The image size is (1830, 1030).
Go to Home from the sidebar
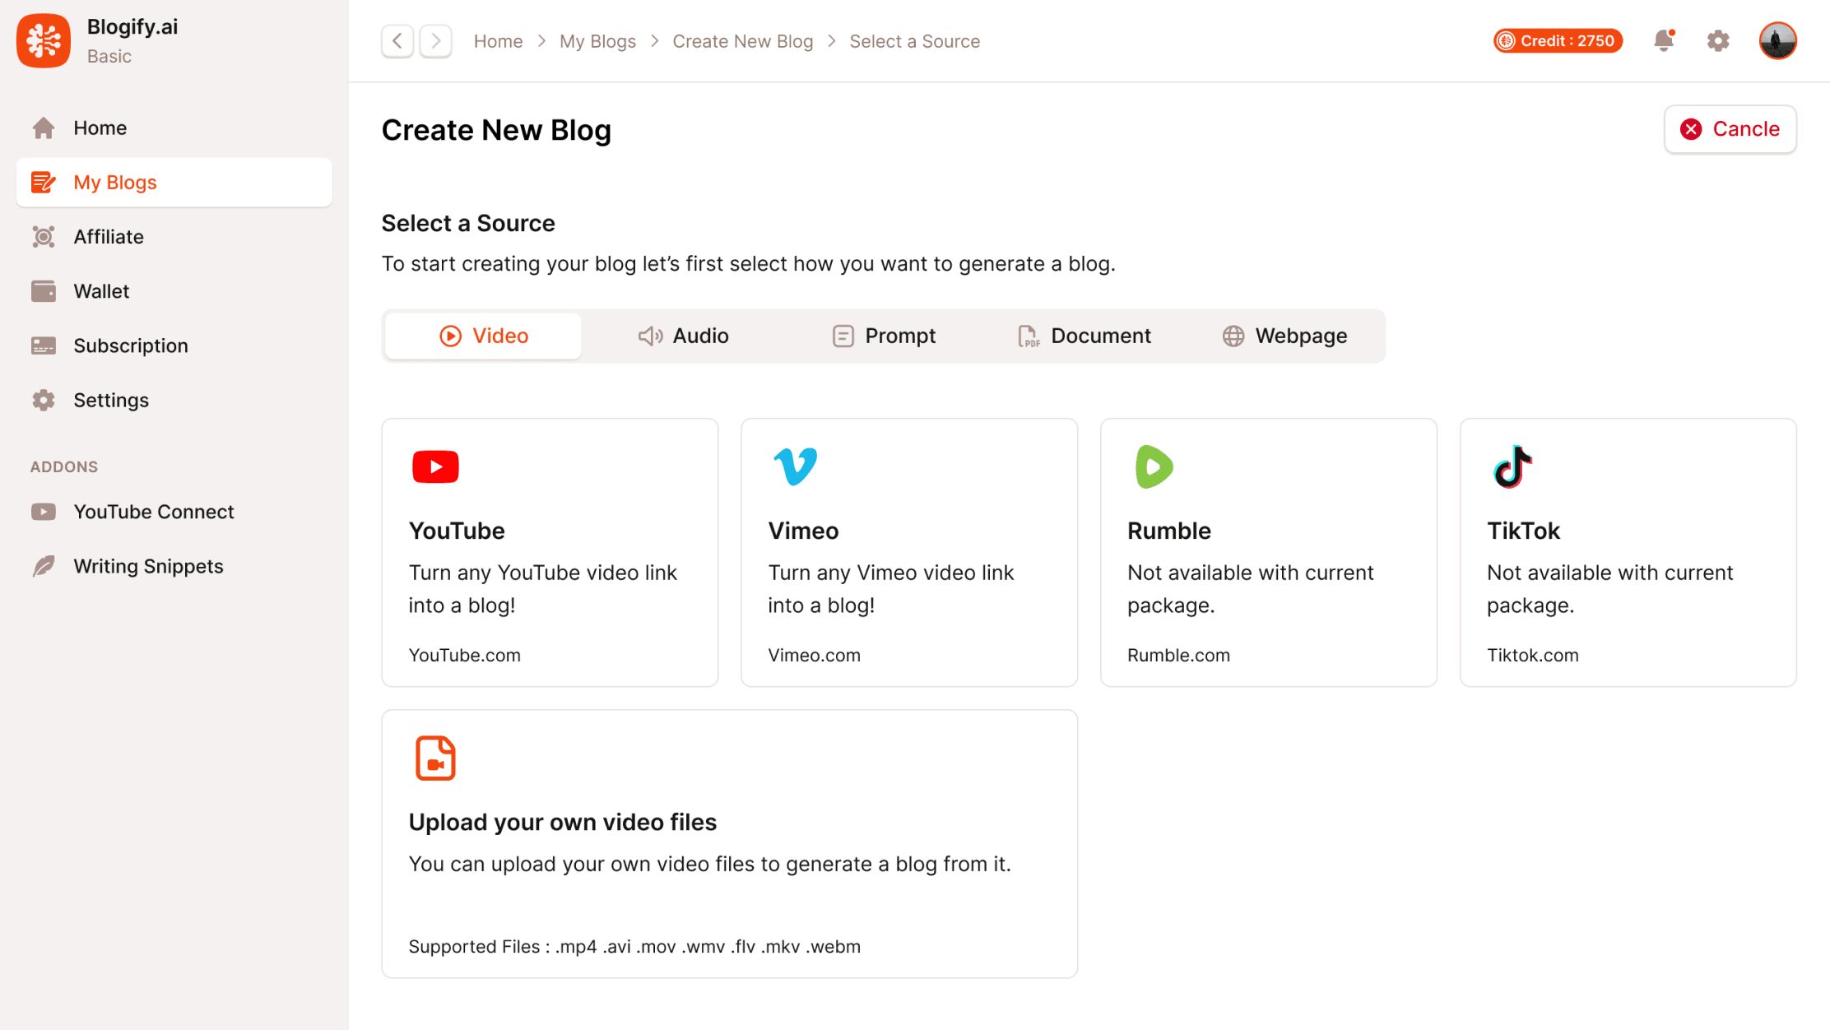(x=100, y=128)
